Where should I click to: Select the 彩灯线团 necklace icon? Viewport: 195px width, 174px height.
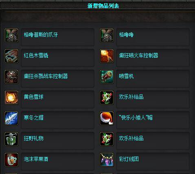(107, 160)
